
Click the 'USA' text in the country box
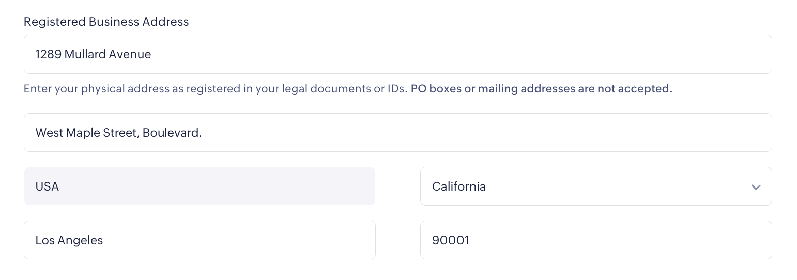[47, 186]
